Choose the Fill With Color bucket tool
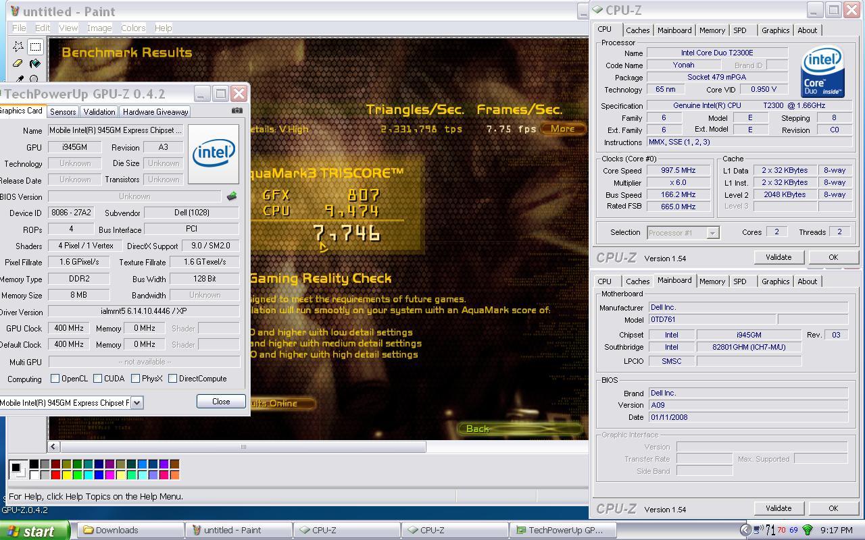The height and width of the screenshot is (540, 865). [35, 63]
